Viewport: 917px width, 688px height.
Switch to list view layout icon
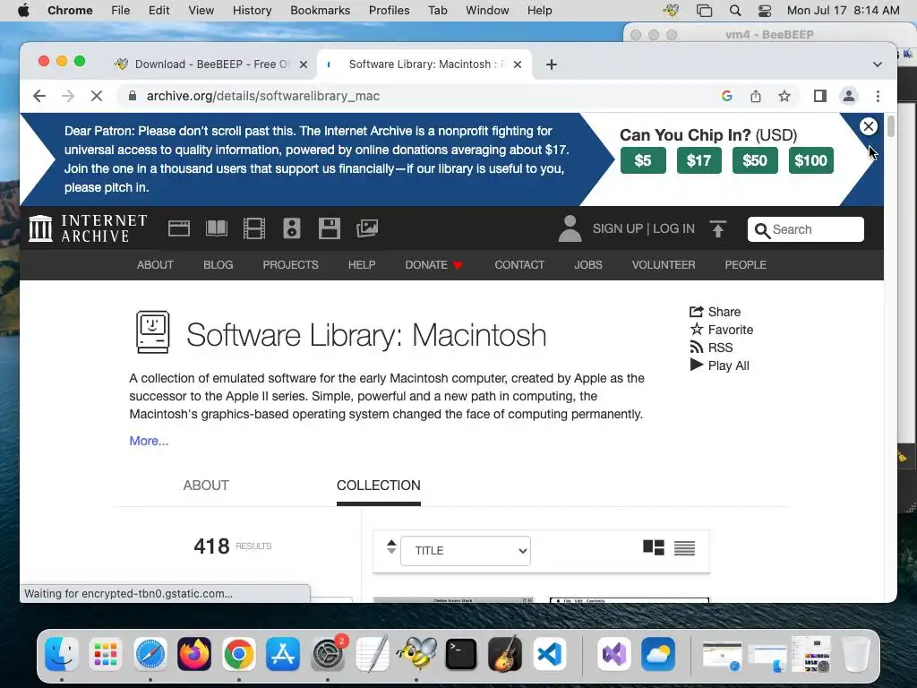[684, 548]
